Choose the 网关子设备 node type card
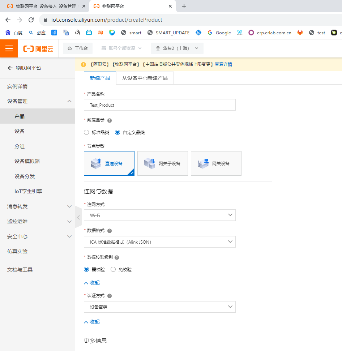342x351 pixels. coord(162,163)
